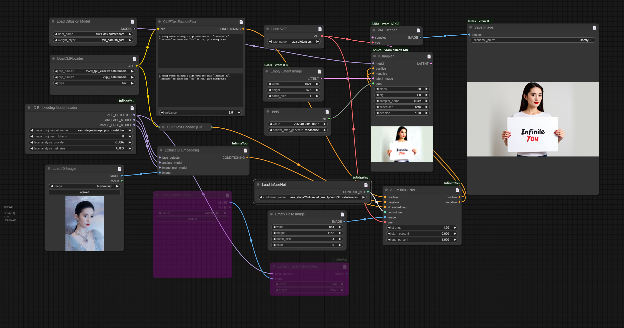Screen dimensions: 624x328
Task: Click the document icon on VAE Decode node
Action: click(x=418, y=30)
